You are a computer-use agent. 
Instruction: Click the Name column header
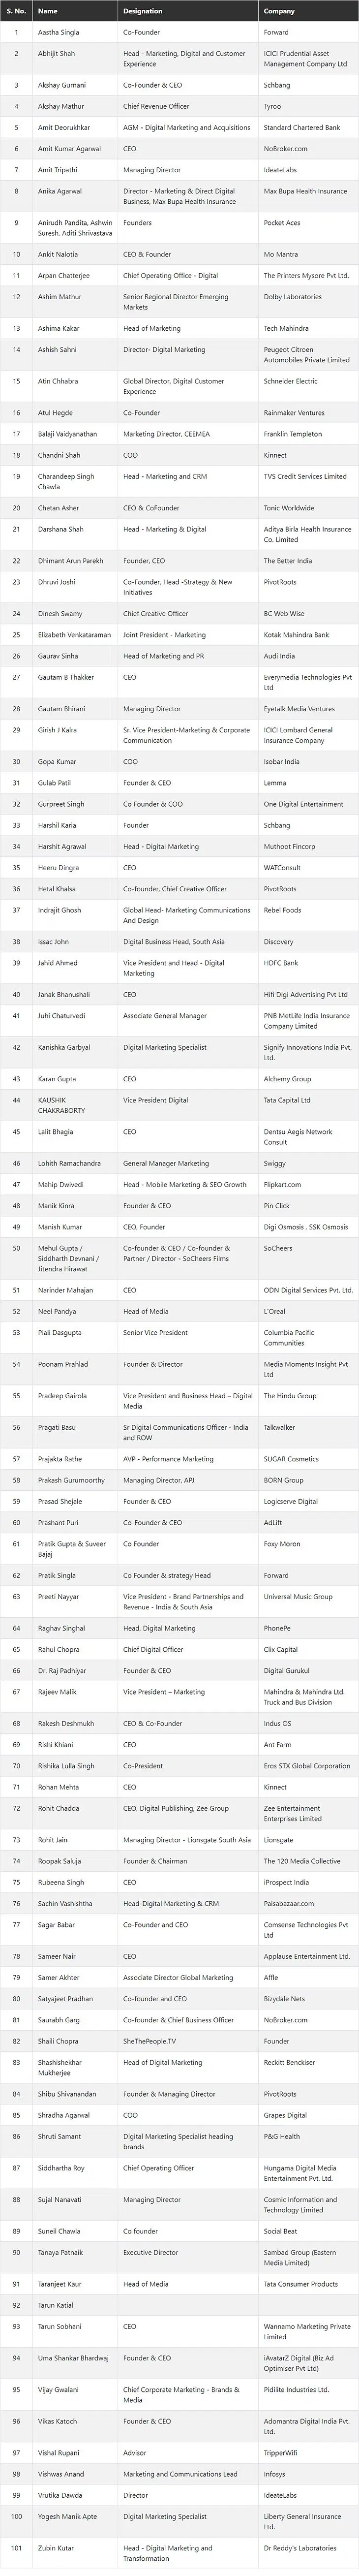[48, 11]
